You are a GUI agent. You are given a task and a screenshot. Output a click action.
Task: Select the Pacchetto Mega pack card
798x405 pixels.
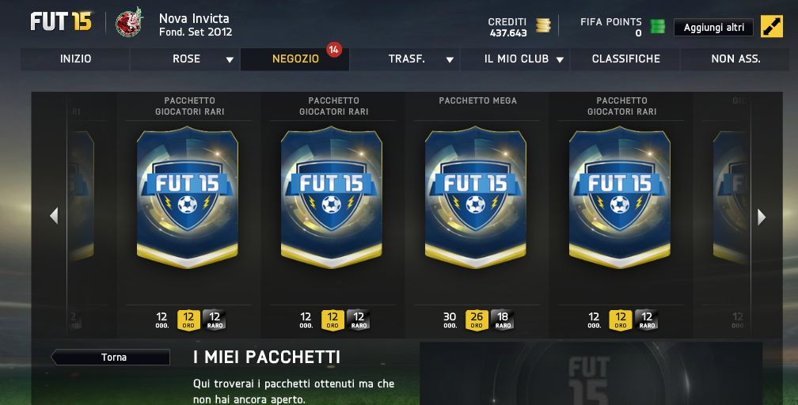pyautogui.click(x=476, y=198)
